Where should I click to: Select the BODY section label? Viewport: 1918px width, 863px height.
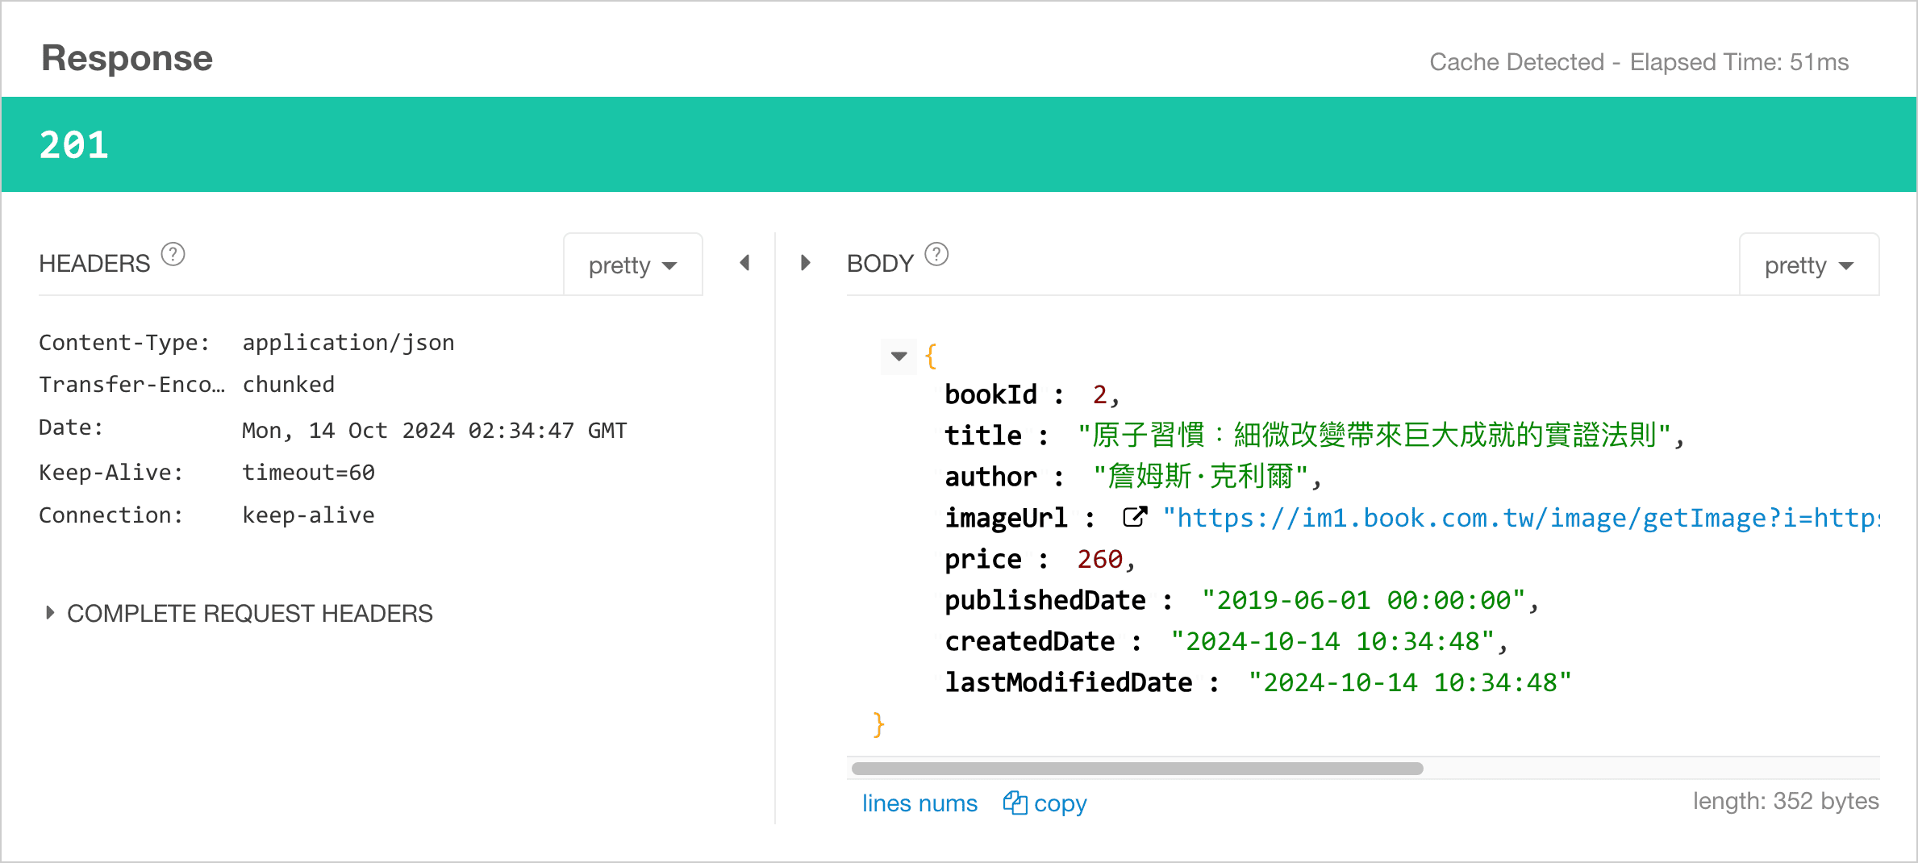point(880,264)
